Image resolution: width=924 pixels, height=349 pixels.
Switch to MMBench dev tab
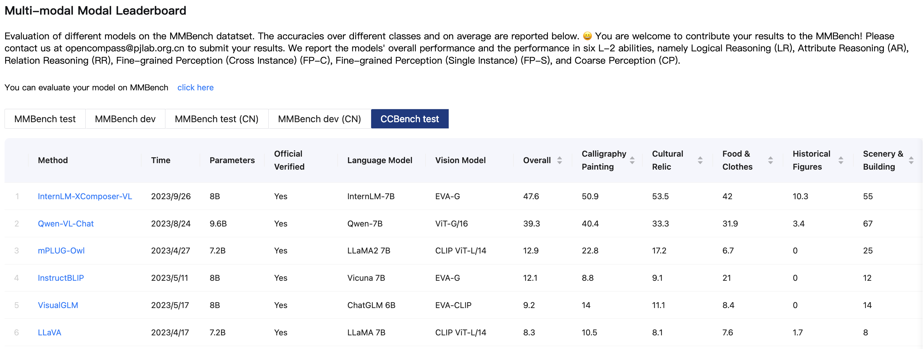pos(125,119)
